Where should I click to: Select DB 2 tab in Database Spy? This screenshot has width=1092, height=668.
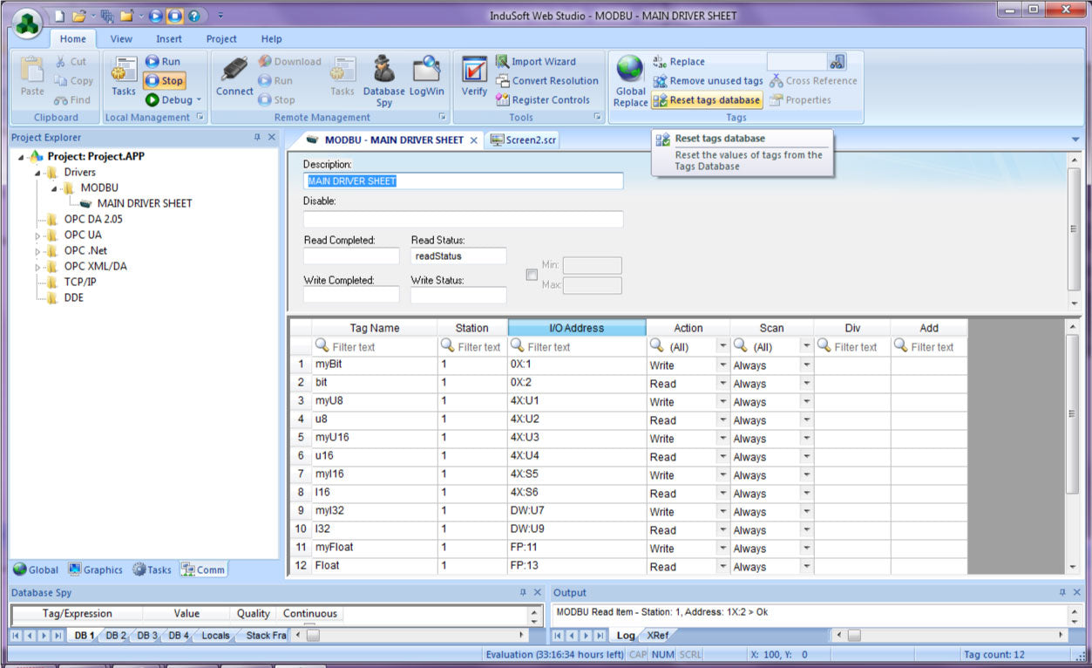[116, 636]
